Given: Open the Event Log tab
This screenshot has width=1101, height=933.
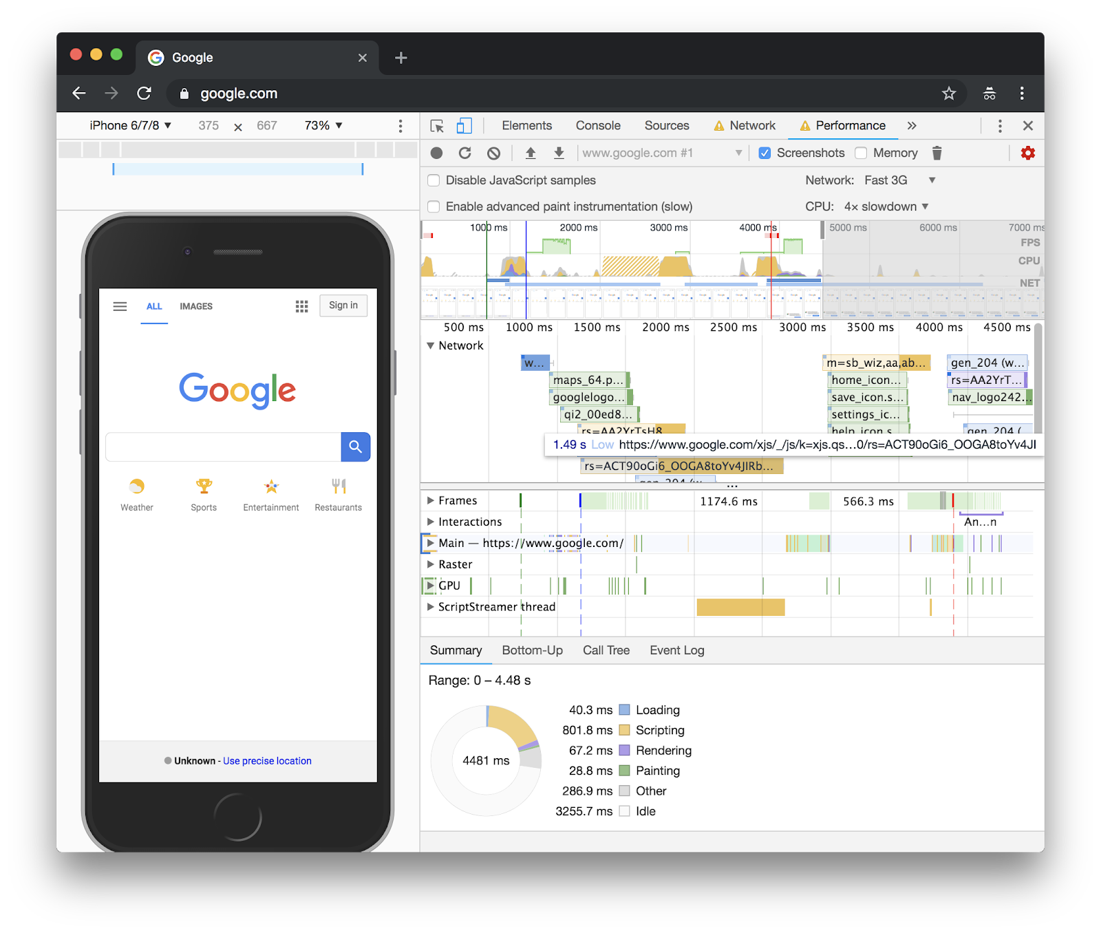Looking at the screenshot, I should [677, 650].
